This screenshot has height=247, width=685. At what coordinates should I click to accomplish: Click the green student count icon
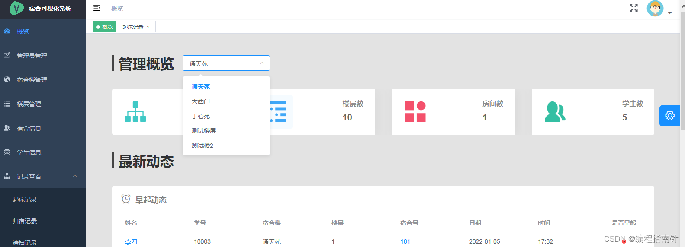[x=555, y=112]
